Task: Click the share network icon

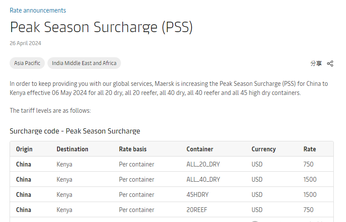Action: tap(330, 64)
